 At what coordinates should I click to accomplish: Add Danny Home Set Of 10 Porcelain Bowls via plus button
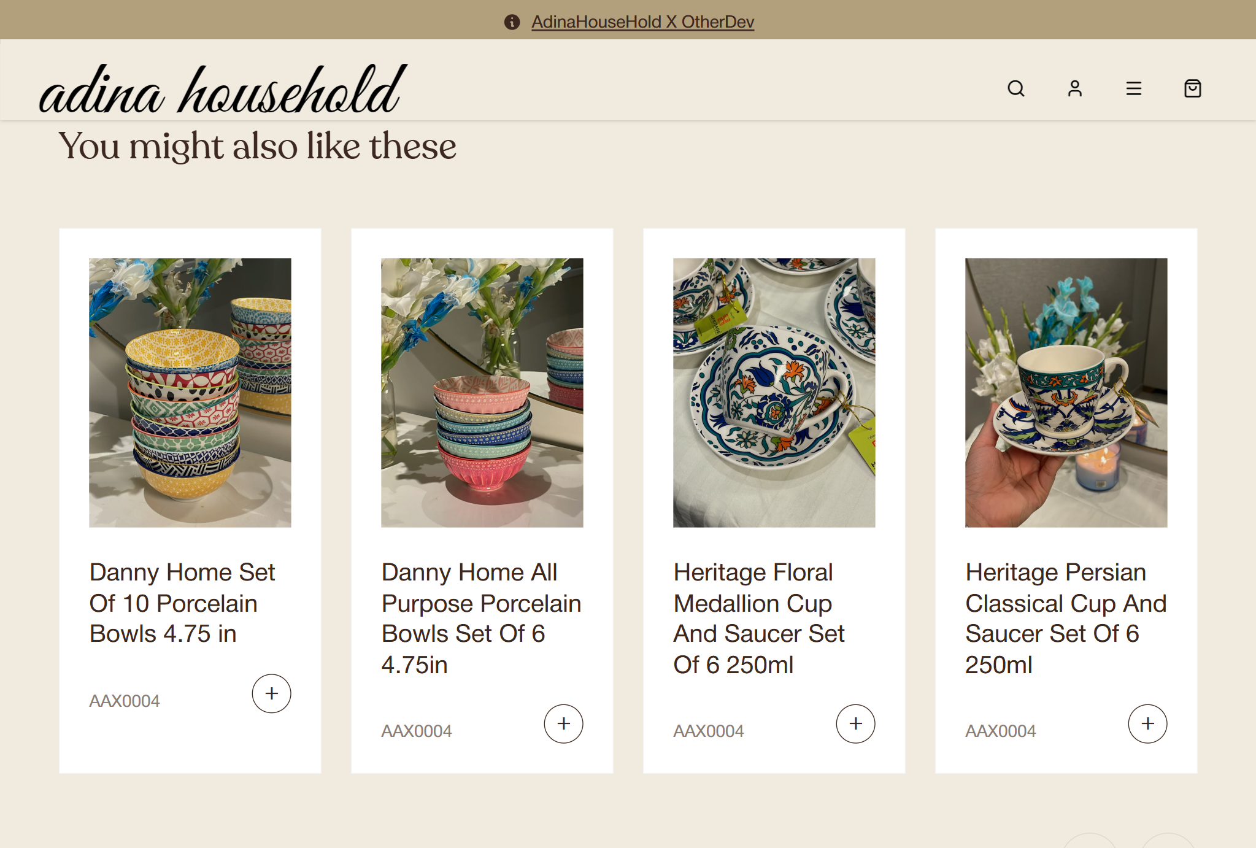pyautogui.click(x=271, y=693)
